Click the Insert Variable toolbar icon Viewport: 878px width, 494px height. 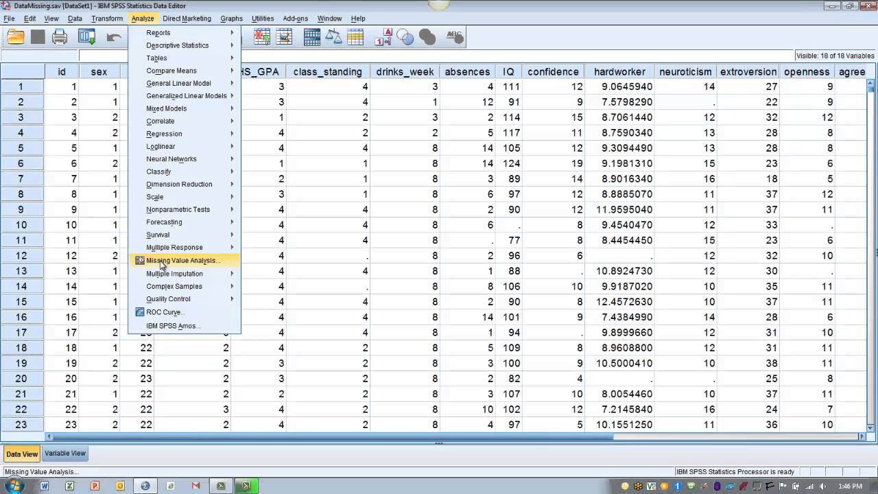click(x=283, y=37)
